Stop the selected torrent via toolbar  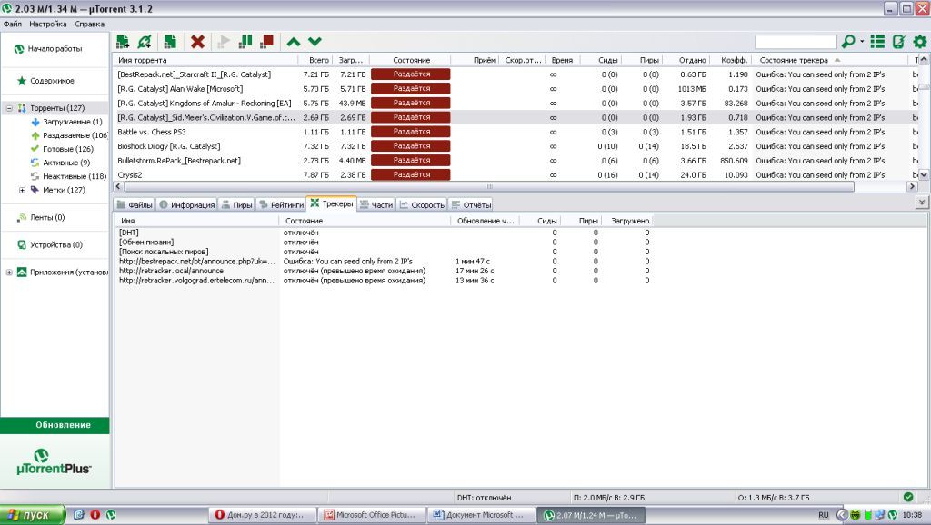tap(267, 42)
